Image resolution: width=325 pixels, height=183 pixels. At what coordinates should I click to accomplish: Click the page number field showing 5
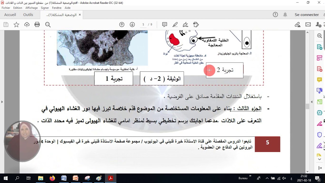click(143, 25)
